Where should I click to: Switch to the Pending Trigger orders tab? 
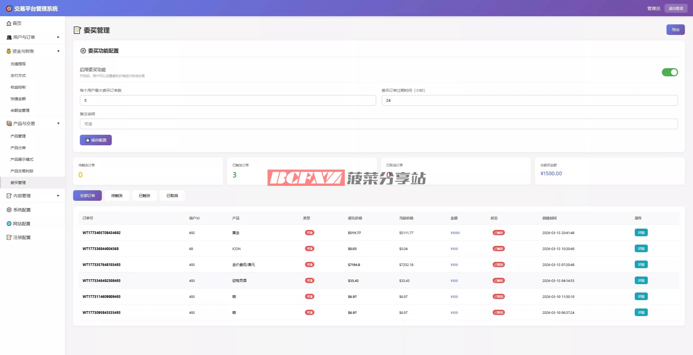[x=117, y=196]
